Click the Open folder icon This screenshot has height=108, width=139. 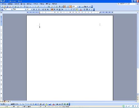(x=5, y=7)
